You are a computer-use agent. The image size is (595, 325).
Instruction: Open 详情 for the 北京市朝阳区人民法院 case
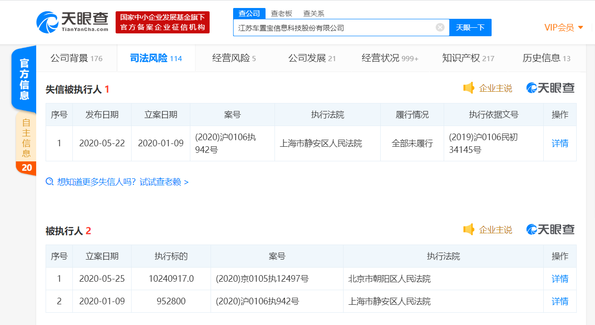(x=560, y=279)
